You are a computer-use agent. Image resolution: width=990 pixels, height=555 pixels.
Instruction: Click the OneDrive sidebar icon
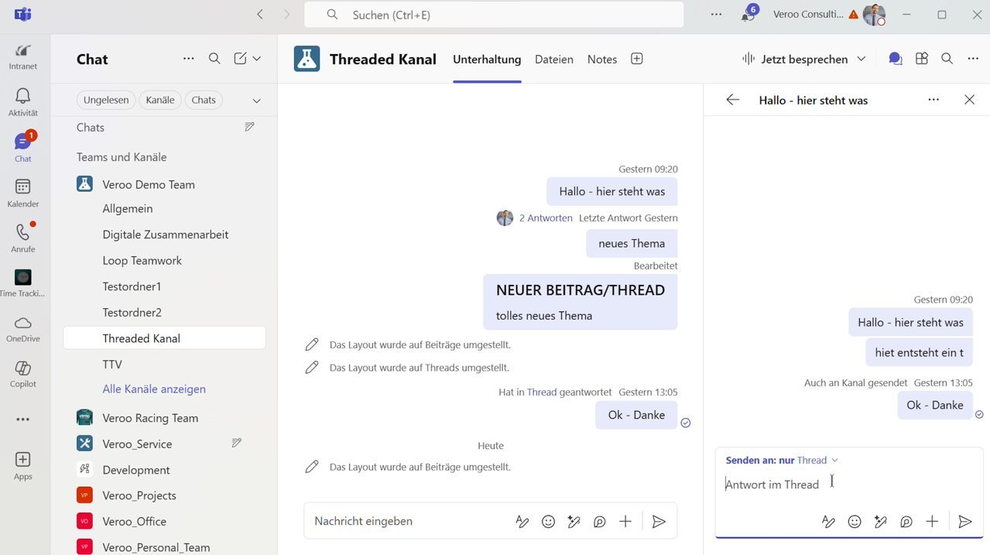[22, 328]
